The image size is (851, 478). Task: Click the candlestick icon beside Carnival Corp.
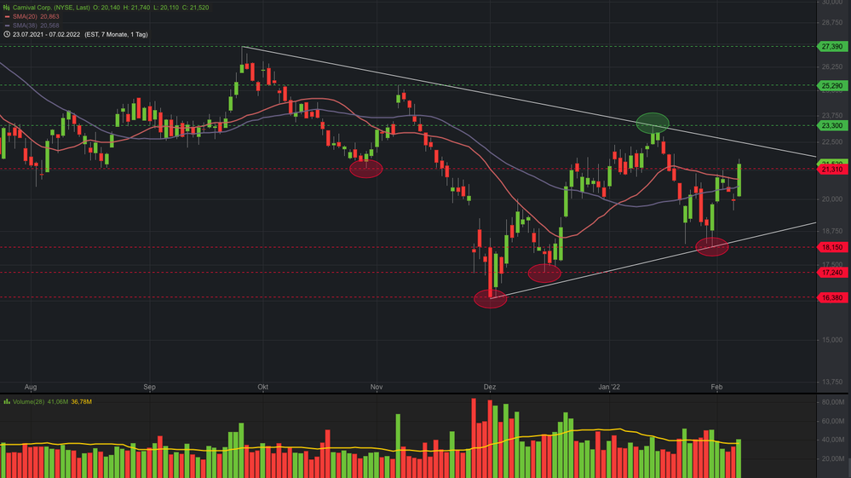click(x=6, y=7)
